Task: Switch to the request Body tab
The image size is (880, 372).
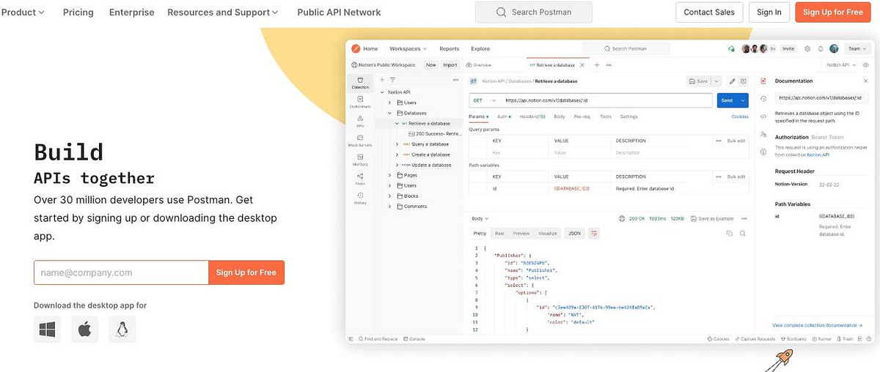Action: (x=560, y=116)
